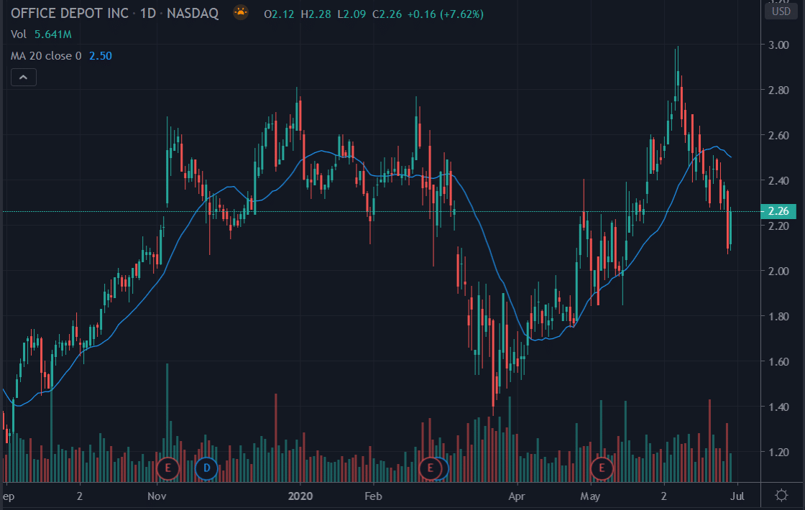This screenshot has width=805, height=510.
Task: Click the 3.00 price scale label
Action: 778,45
